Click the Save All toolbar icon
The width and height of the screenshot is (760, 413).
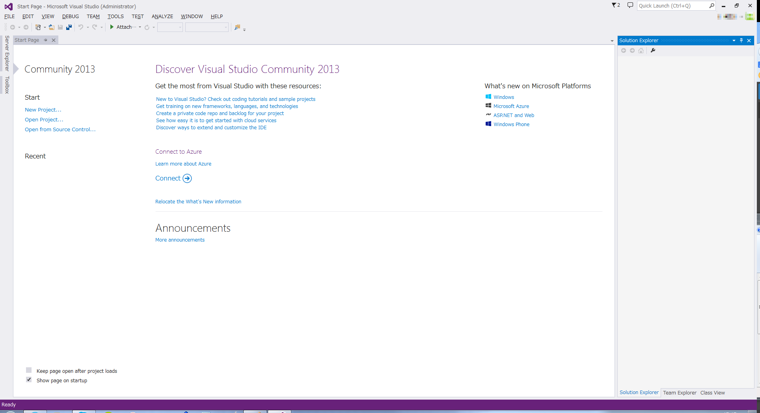tap(69, 27)
